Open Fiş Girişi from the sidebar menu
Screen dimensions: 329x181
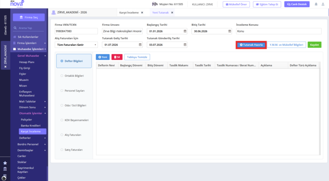[x=24, y=68]
